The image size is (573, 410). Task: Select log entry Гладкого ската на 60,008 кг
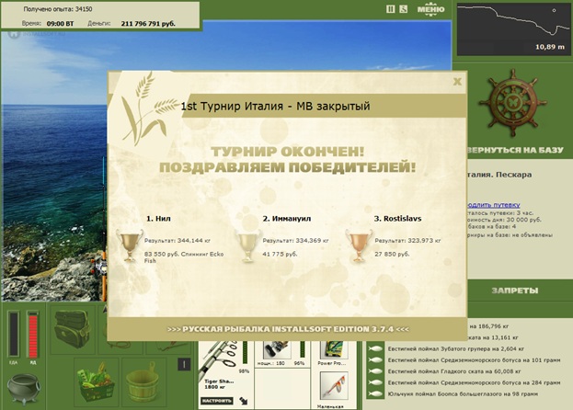pos(454,371)
